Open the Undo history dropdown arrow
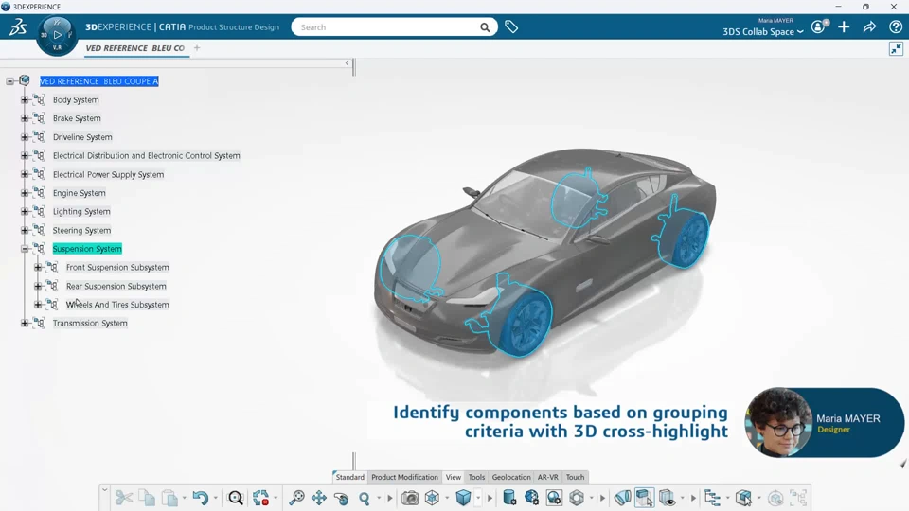Image resolution: width=909 pixels, height=511 pixels. tap(215, 498)
